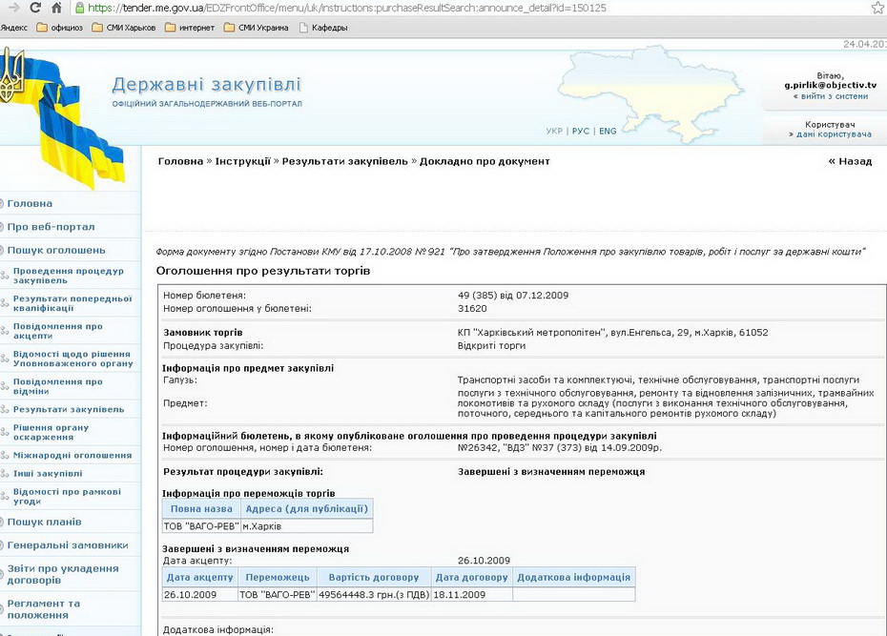Click 'Інструкції' in the breadcrumb

tap(242, 161)
